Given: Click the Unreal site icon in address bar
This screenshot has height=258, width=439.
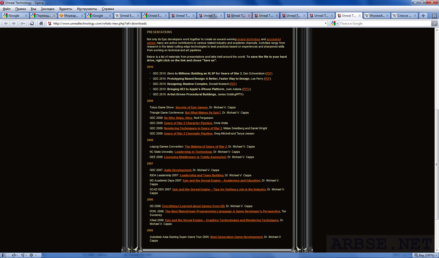Looking at the screenshot, I should click(50, 23).
